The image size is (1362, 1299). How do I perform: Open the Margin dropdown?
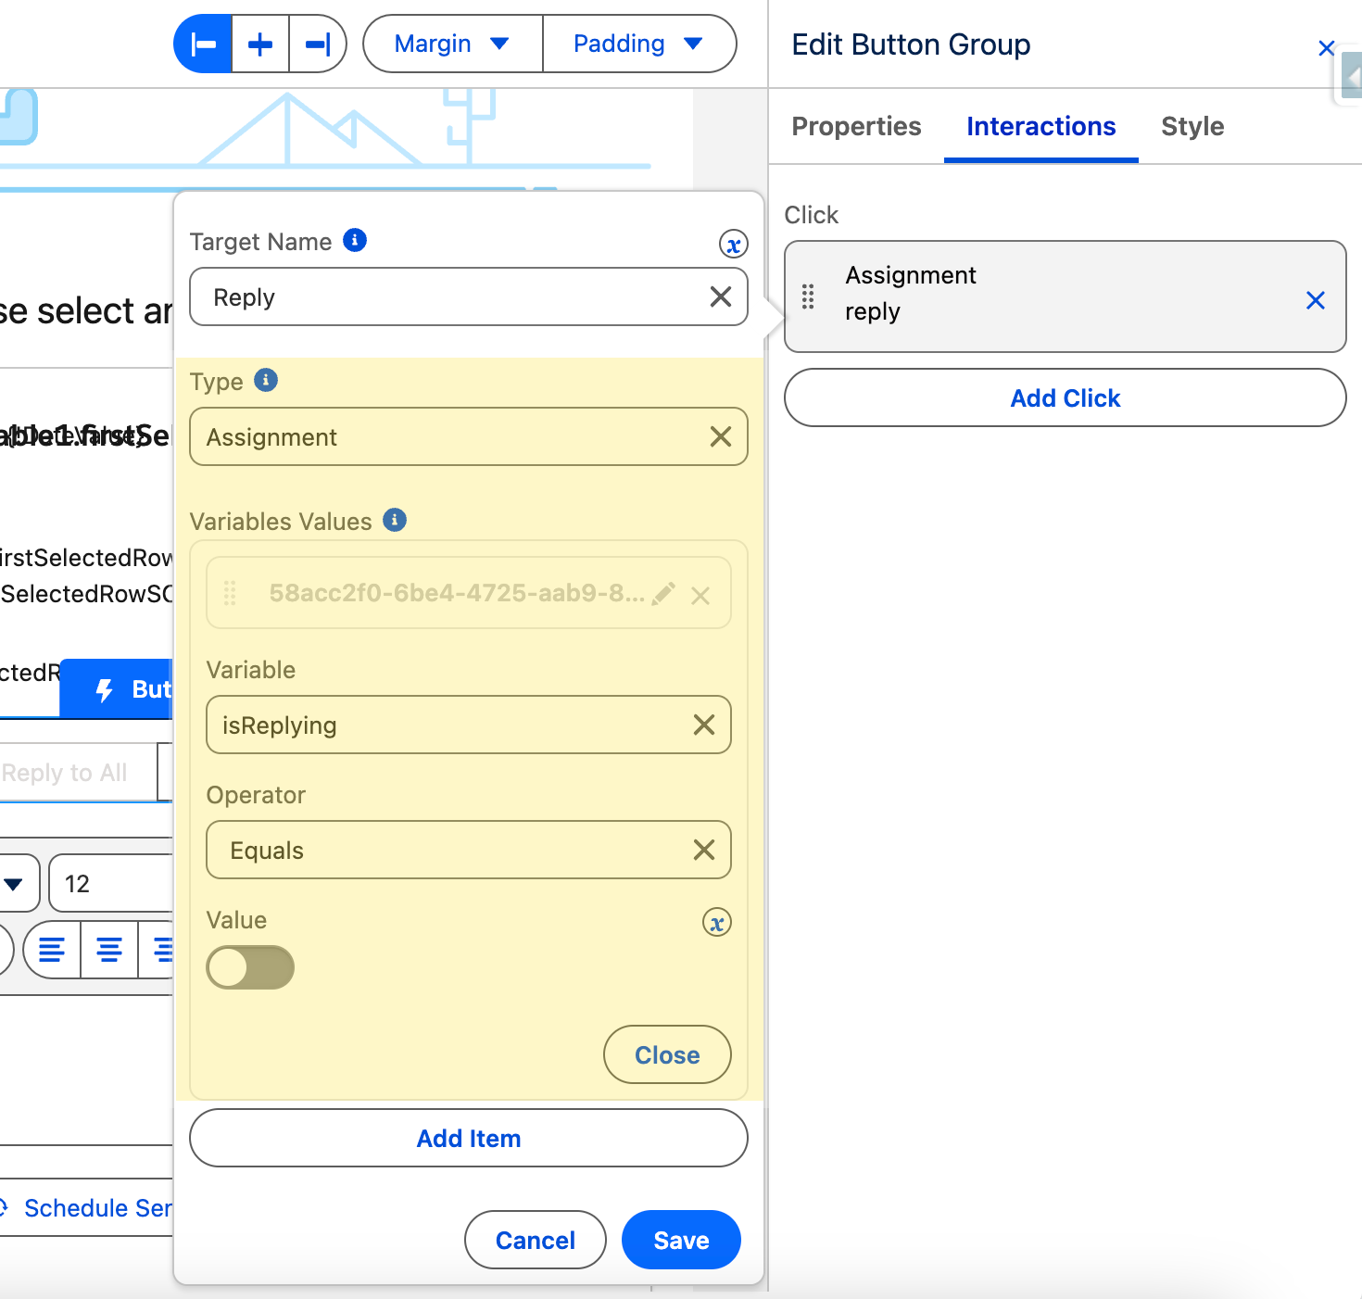452,44
